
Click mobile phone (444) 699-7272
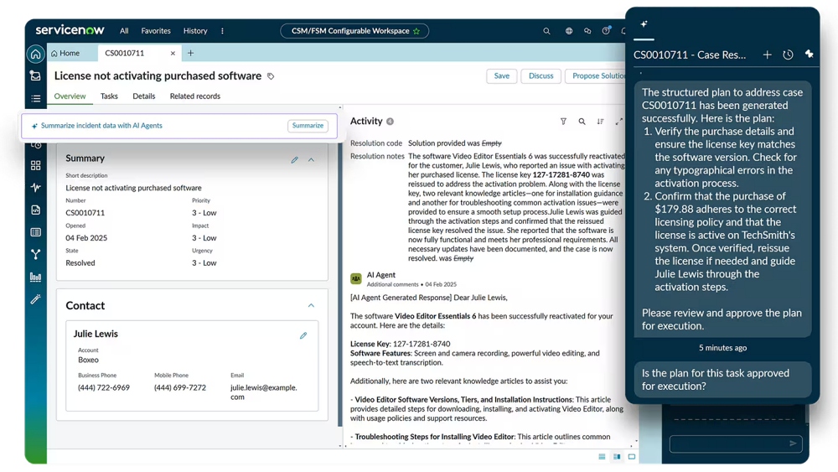pyautogui.click(x=180, y=387)
